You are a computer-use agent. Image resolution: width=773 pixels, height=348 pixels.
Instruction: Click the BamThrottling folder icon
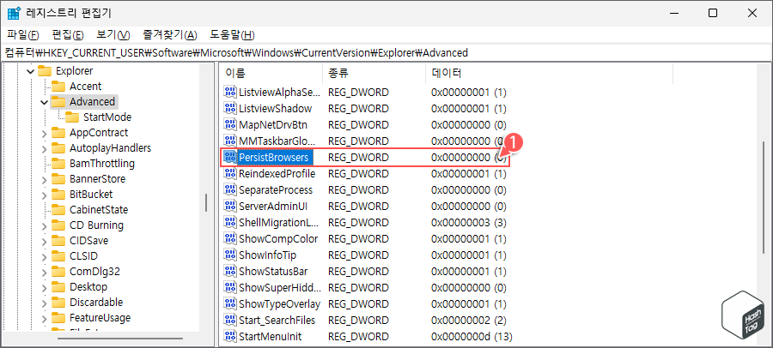point(58,164)
